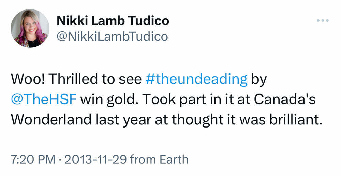This screenshot has width=341, height=176.
Task: Click the @NikkiLambTudico handle
Action: (x=112, y=36)
